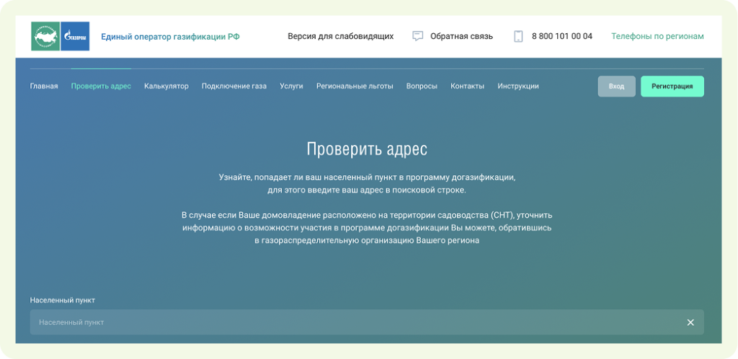Click the green Russia map logo

pyautogui.click(x=45, y=36)
